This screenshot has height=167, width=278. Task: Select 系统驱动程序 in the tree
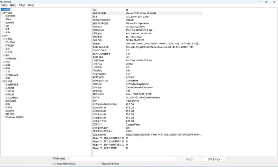(x=11, y=84)
